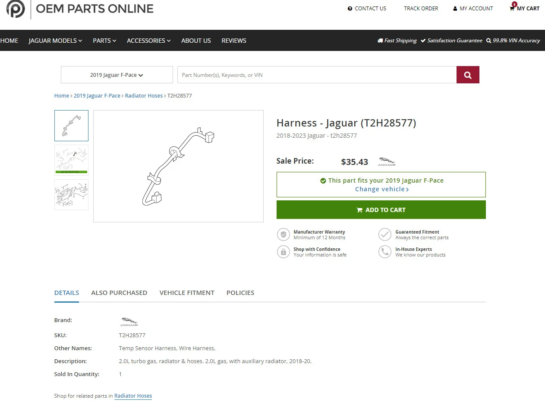The height and width of the screenshot is (402, 545).
Task: Follow the Change vehicle link
Action: (381, 189)
